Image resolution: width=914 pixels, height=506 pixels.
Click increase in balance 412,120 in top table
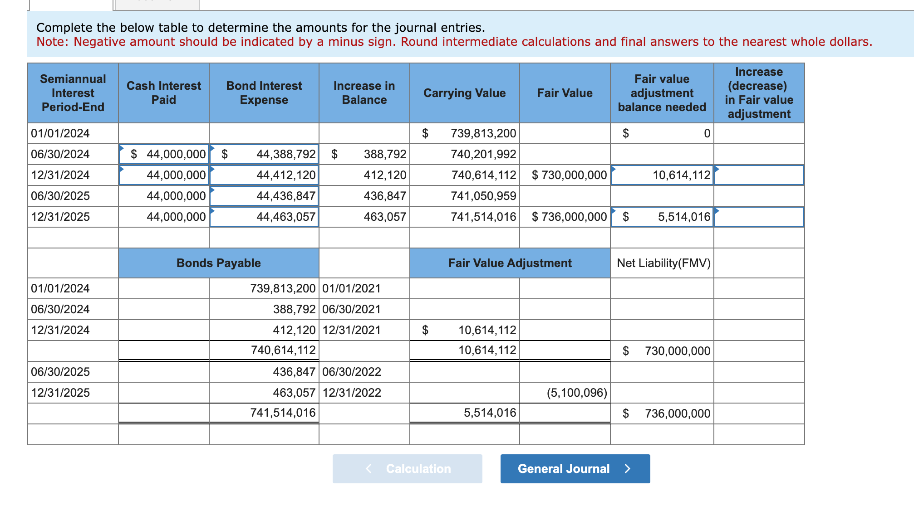tap(364, 175)
